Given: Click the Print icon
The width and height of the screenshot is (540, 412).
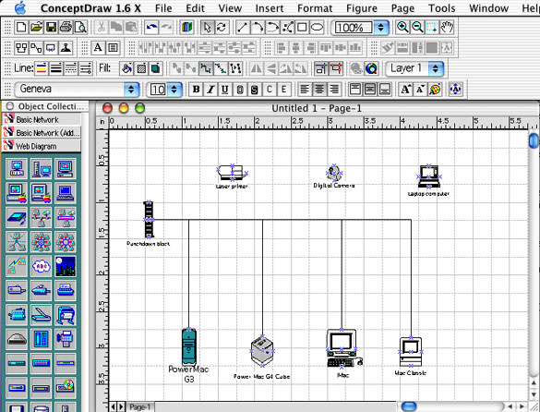Looking at the screenshot, I should (x=66, y=27).
